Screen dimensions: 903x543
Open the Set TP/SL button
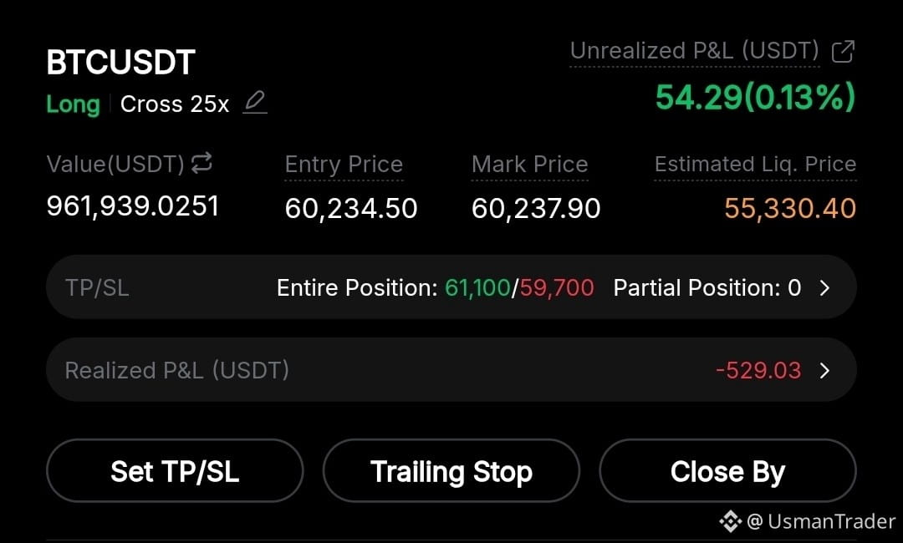pos(175,471)
